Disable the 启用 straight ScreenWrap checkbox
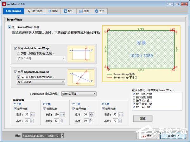 (16, 48)
